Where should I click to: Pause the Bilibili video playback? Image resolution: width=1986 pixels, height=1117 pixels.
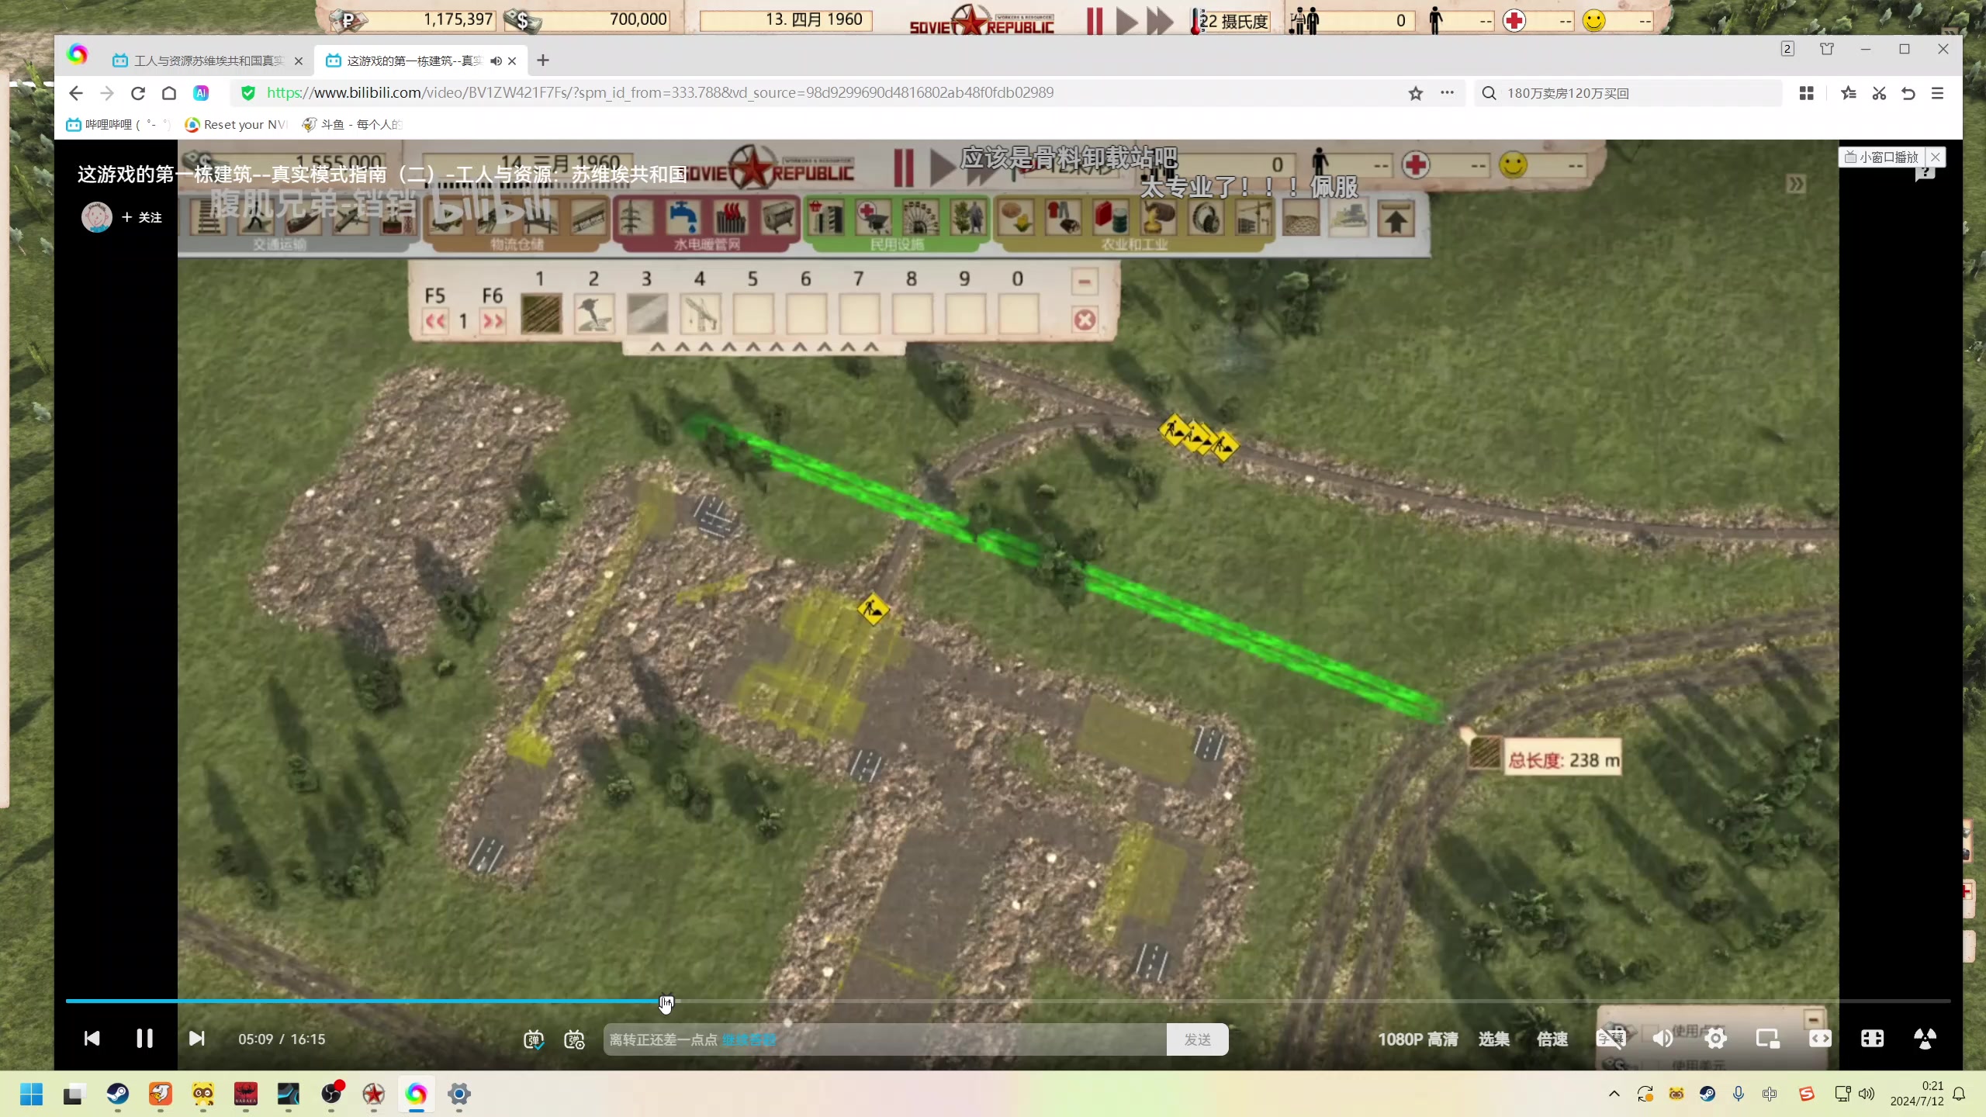click(x=144, y=1039)
